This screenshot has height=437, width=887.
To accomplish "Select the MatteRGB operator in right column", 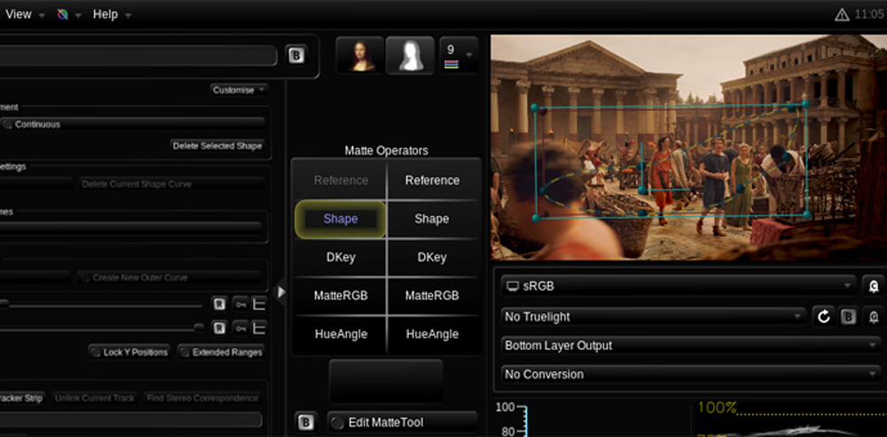I will (x=432, y=295).
